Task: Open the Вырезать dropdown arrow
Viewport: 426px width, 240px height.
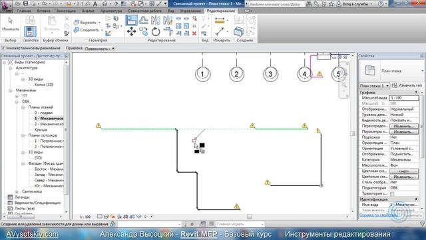Action: coord(99,23)
